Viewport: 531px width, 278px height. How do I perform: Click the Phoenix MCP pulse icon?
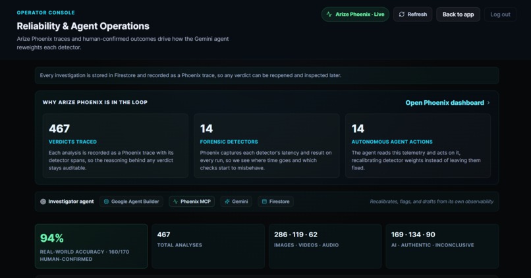click(x=175, y=202)
